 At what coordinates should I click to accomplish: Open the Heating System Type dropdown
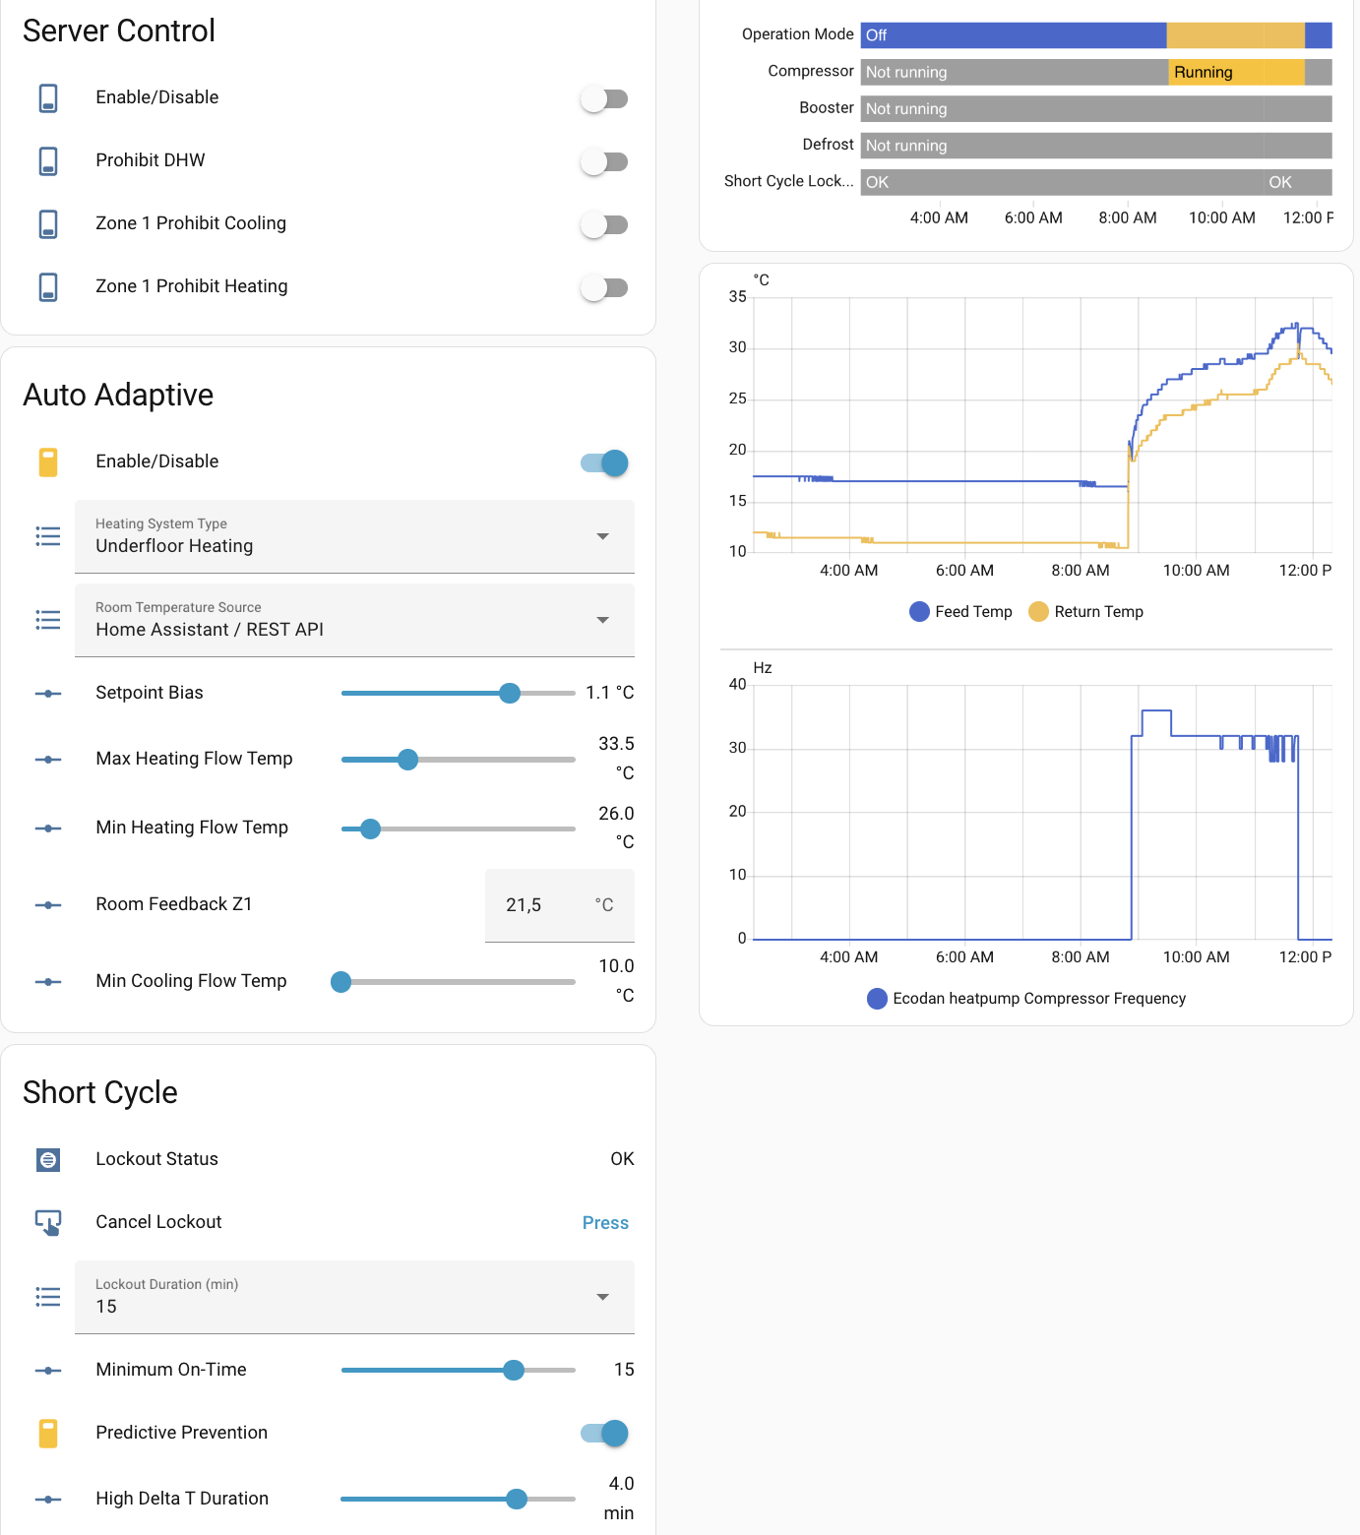tap(354, 536)
